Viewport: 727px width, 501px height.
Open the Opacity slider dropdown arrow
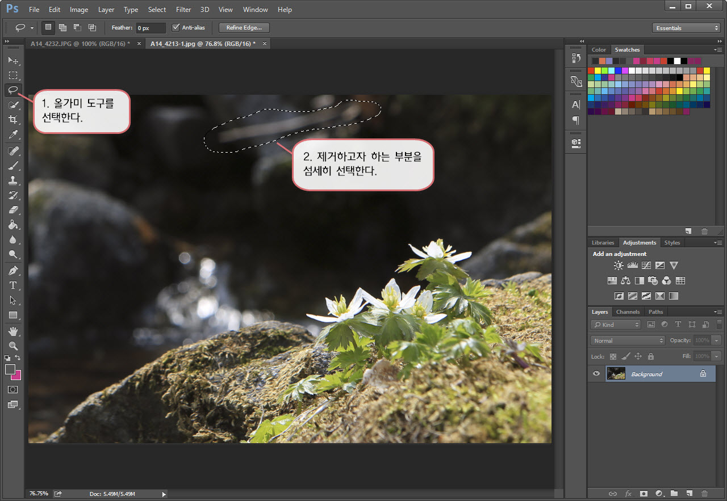point(716,340)
